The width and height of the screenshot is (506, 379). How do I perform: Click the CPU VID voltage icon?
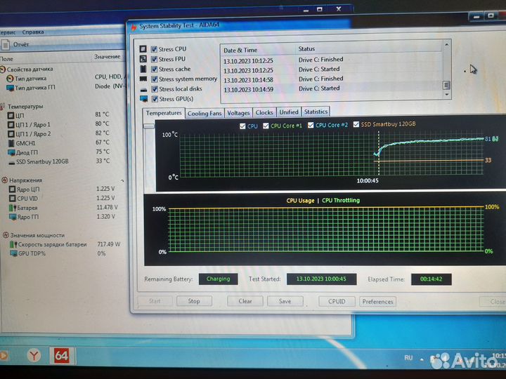pos(12,199)
